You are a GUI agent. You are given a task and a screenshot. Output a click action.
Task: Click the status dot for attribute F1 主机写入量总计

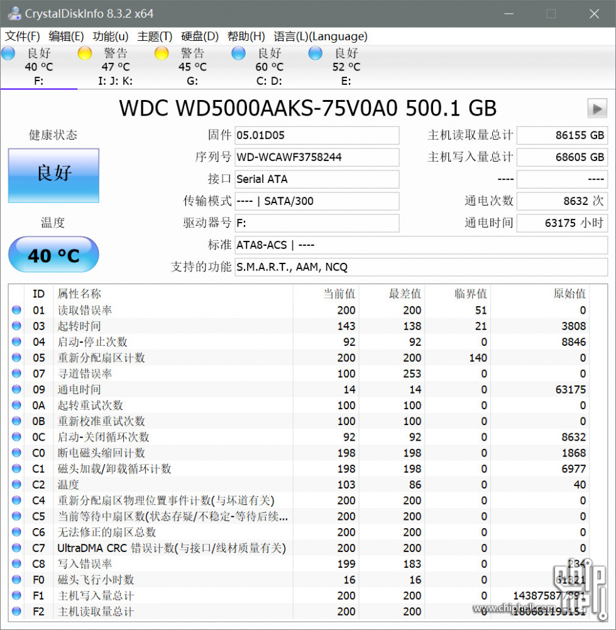point(16,596)
